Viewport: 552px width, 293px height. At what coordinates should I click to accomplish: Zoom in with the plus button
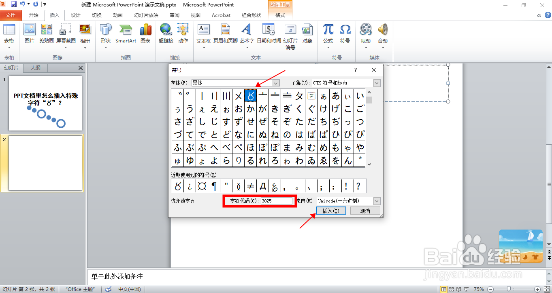537,289
